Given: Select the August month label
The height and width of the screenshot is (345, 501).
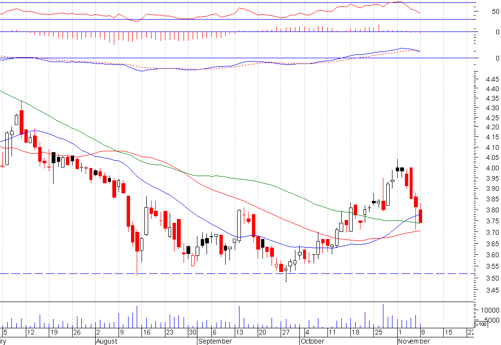Looking at the screenshot, I should pyautogui.click(x=107, y=341).
